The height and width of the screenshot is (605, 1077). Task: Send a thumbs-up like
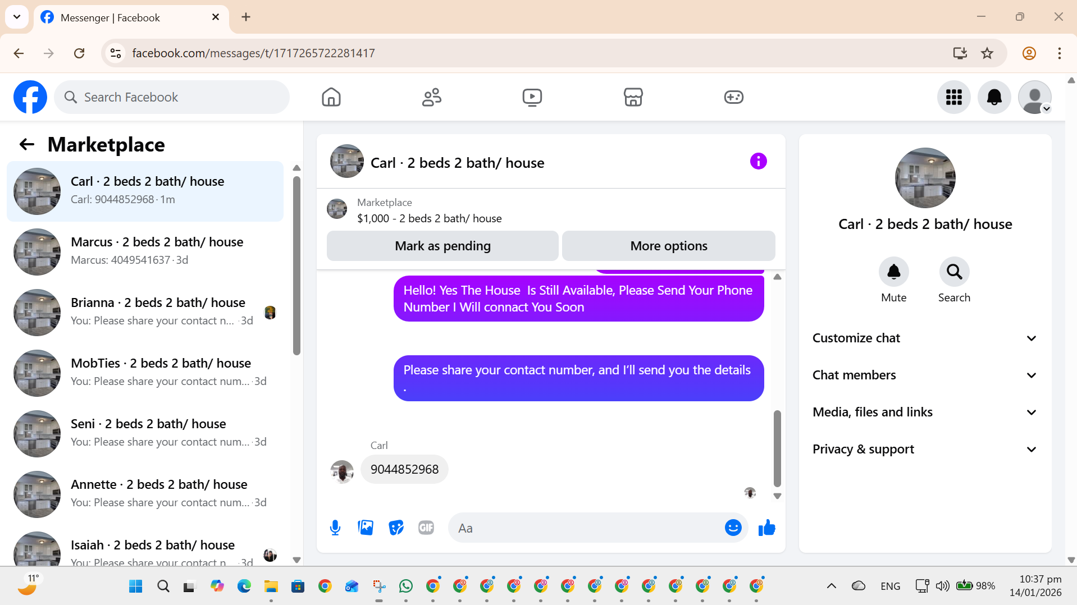[766, 528]
